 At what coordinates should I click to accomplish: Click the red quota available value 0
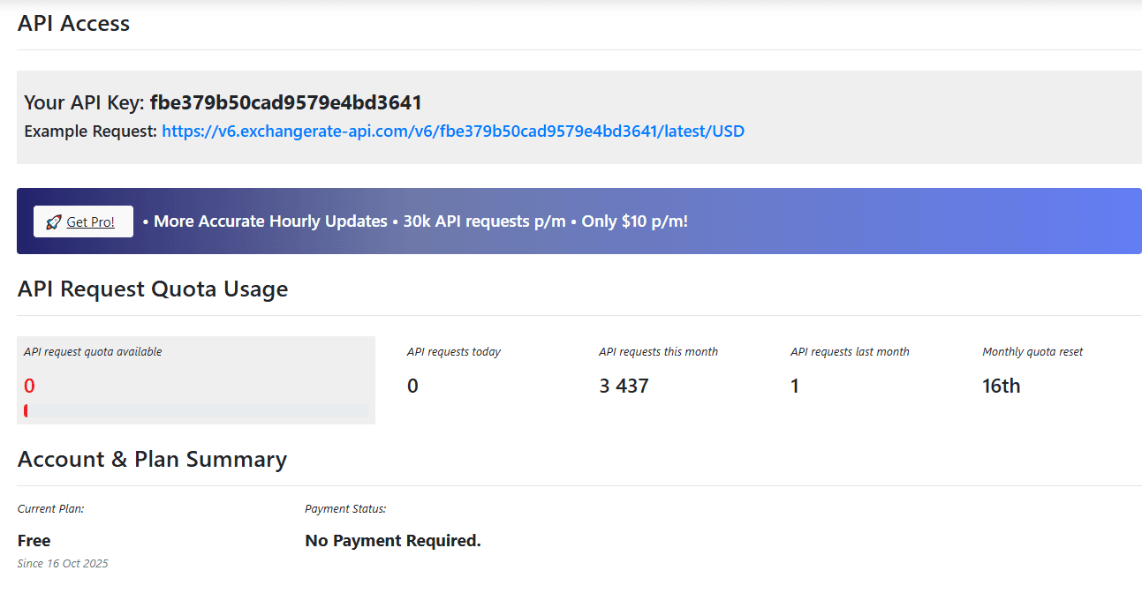tap(29, 386)
